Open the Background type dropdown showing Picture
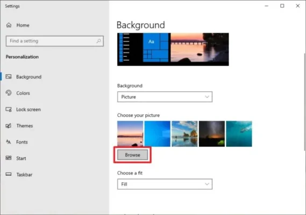306x215 pixels. [165, 97]
